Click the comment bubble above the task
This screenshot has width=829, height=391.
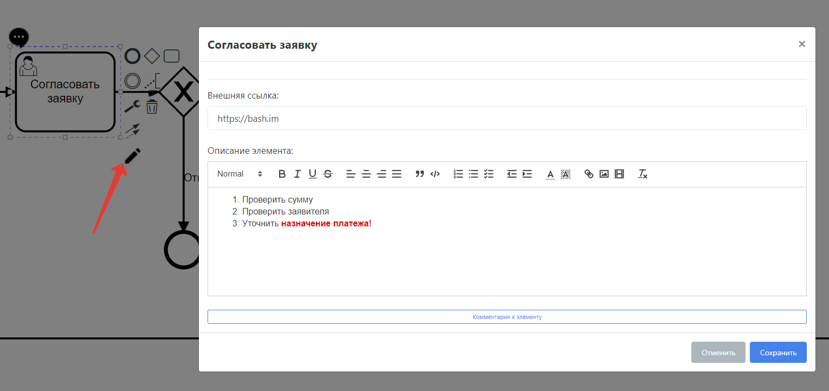(x=19, y=37)
